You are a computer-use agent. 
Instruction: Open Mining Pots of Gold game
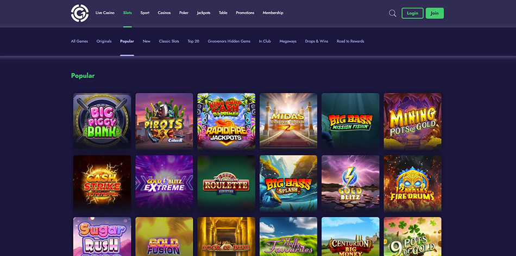click(x=413, y=121)
